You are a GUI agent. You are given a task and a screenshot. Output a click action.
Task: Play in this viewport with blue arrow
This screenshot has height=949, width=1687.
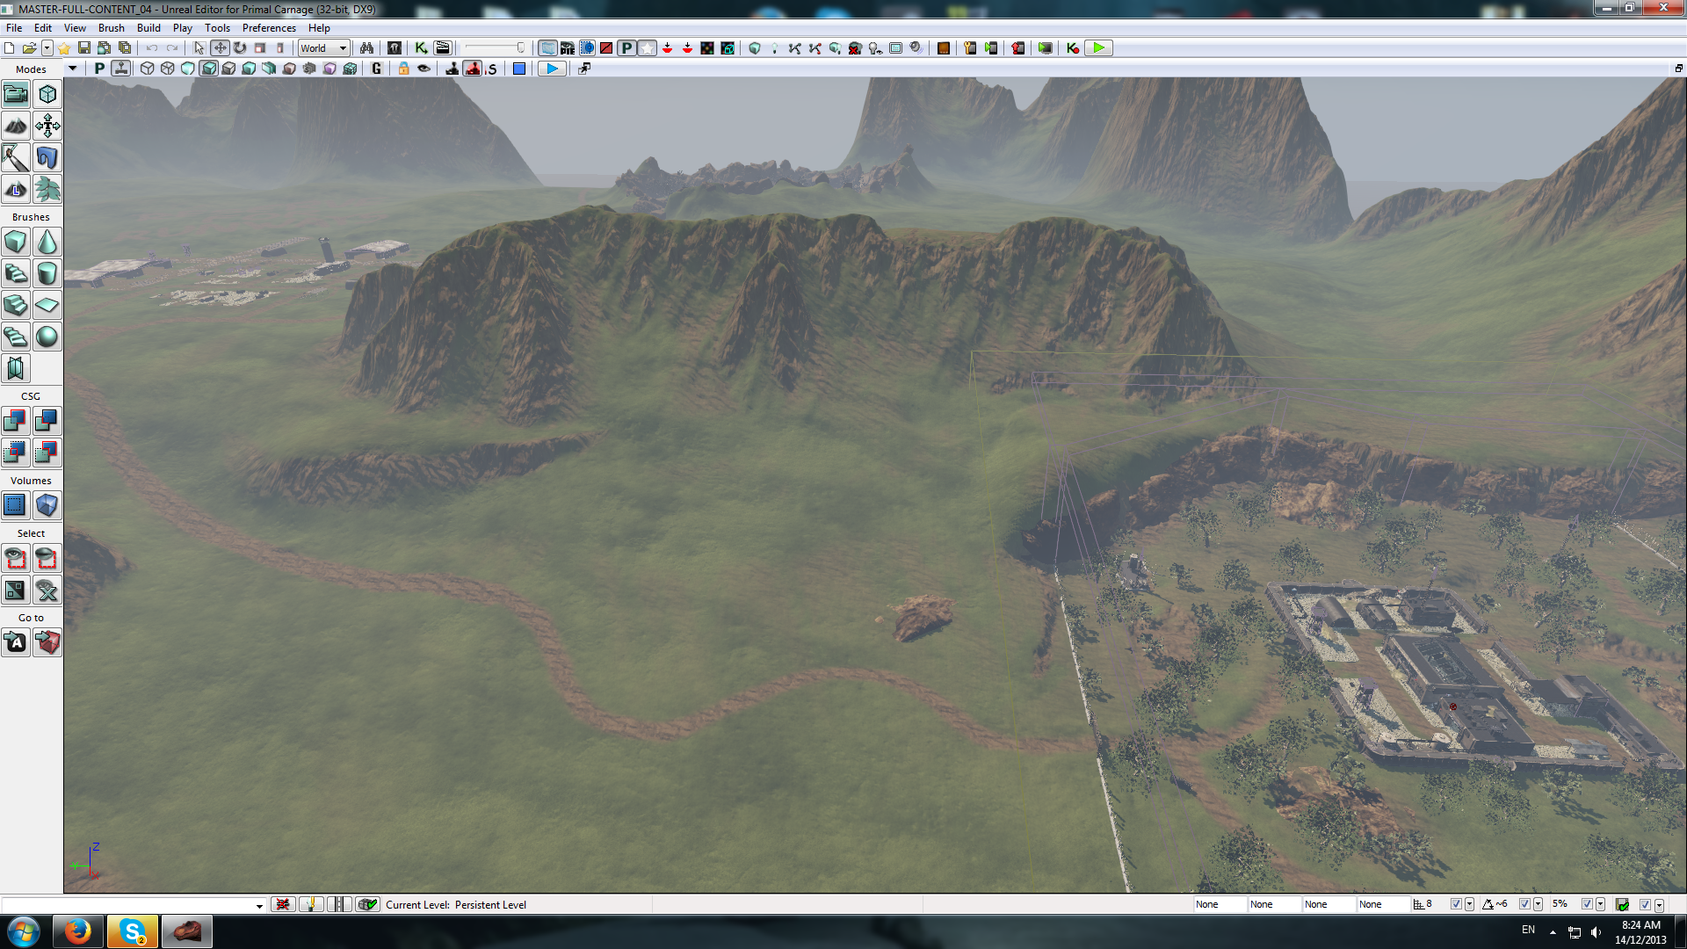click(552, 69)
